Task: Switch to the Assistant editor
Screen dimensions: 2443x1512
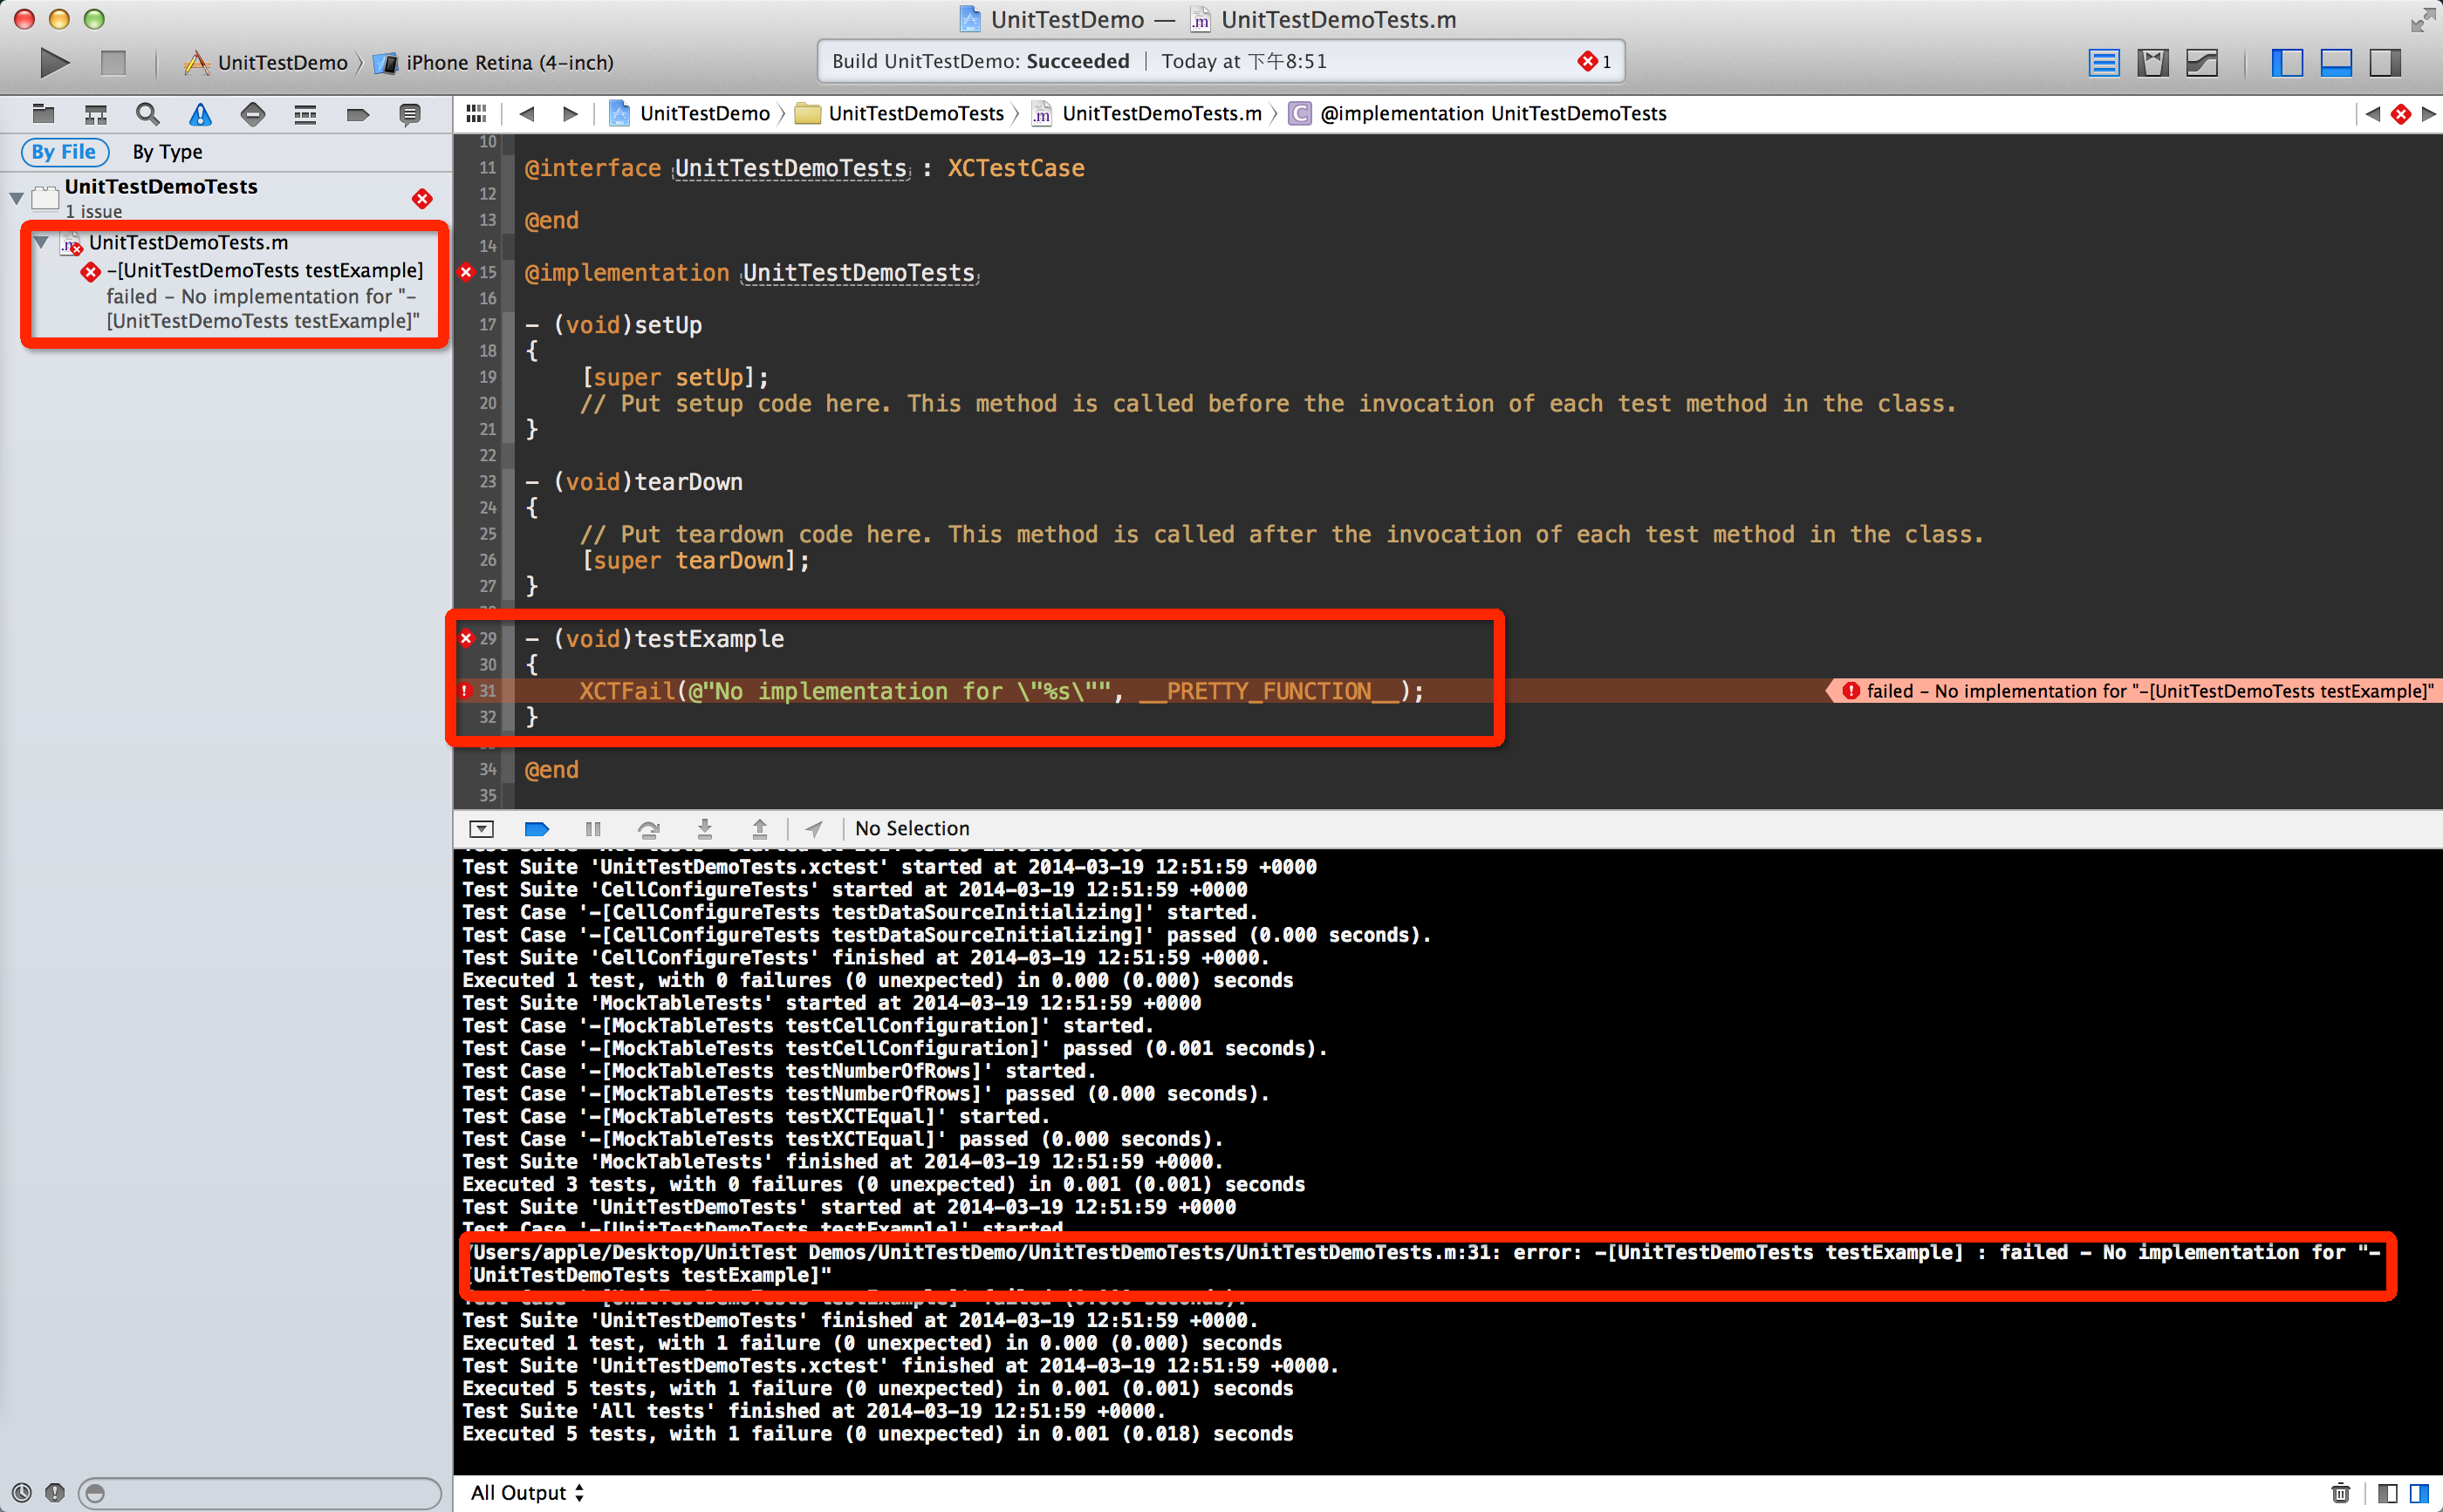Action: tap(2152, 63)
